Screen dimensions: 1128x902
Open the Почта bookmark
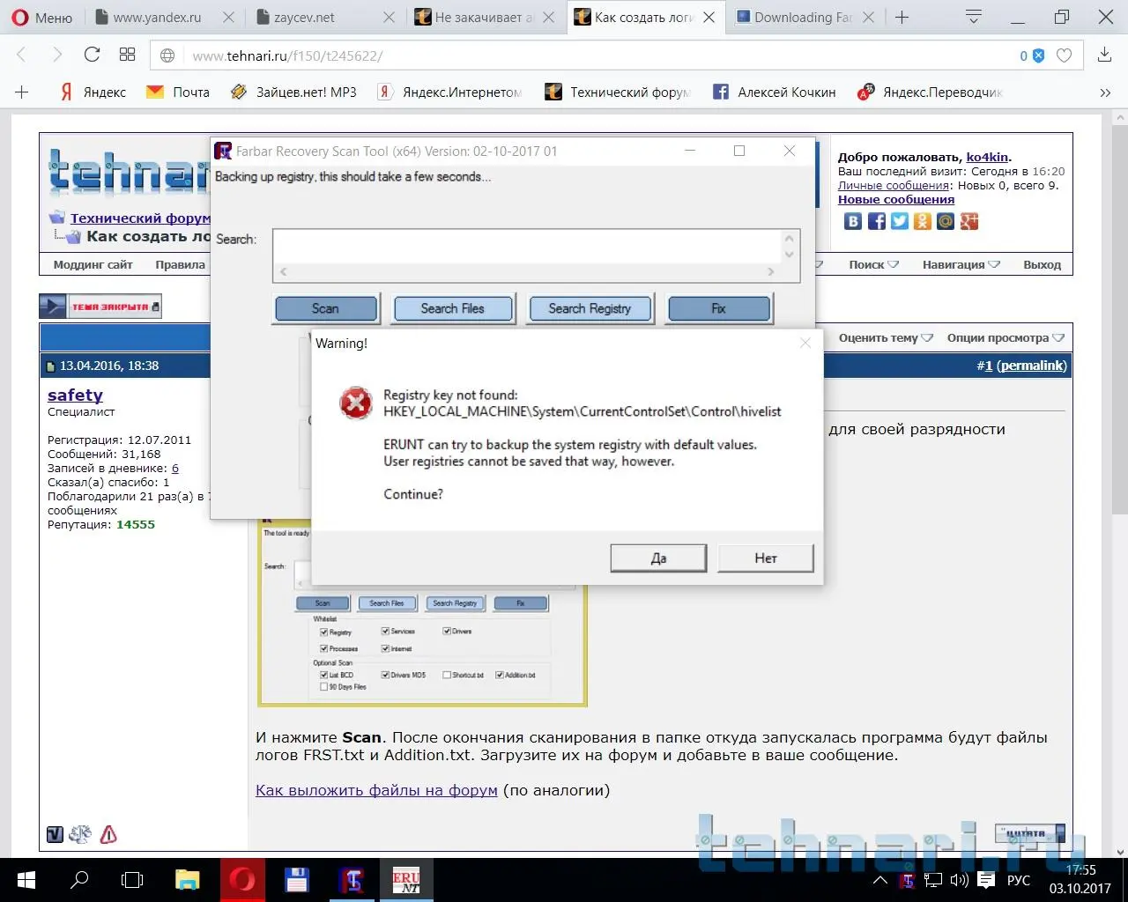click(x=178, y=92)
